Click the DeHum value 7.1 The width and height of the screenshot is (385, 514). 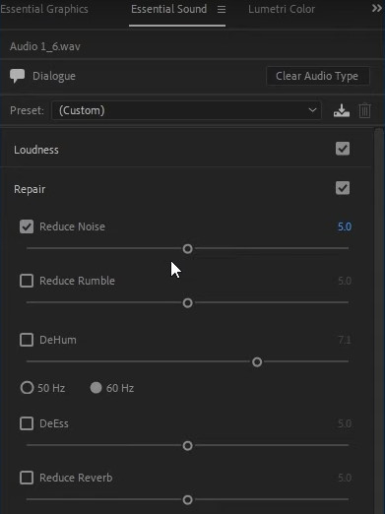click(345, 340)
